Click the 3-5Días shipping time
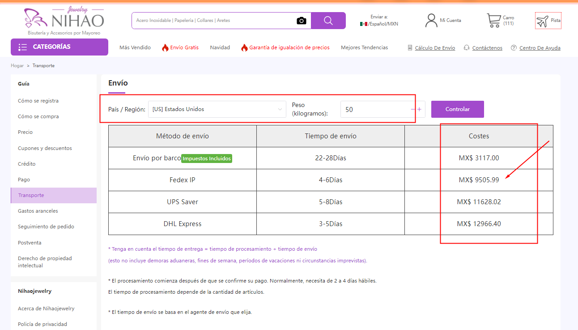Viewport: 578px width, 330px height. pyautogui.click(x=331, y=224)
